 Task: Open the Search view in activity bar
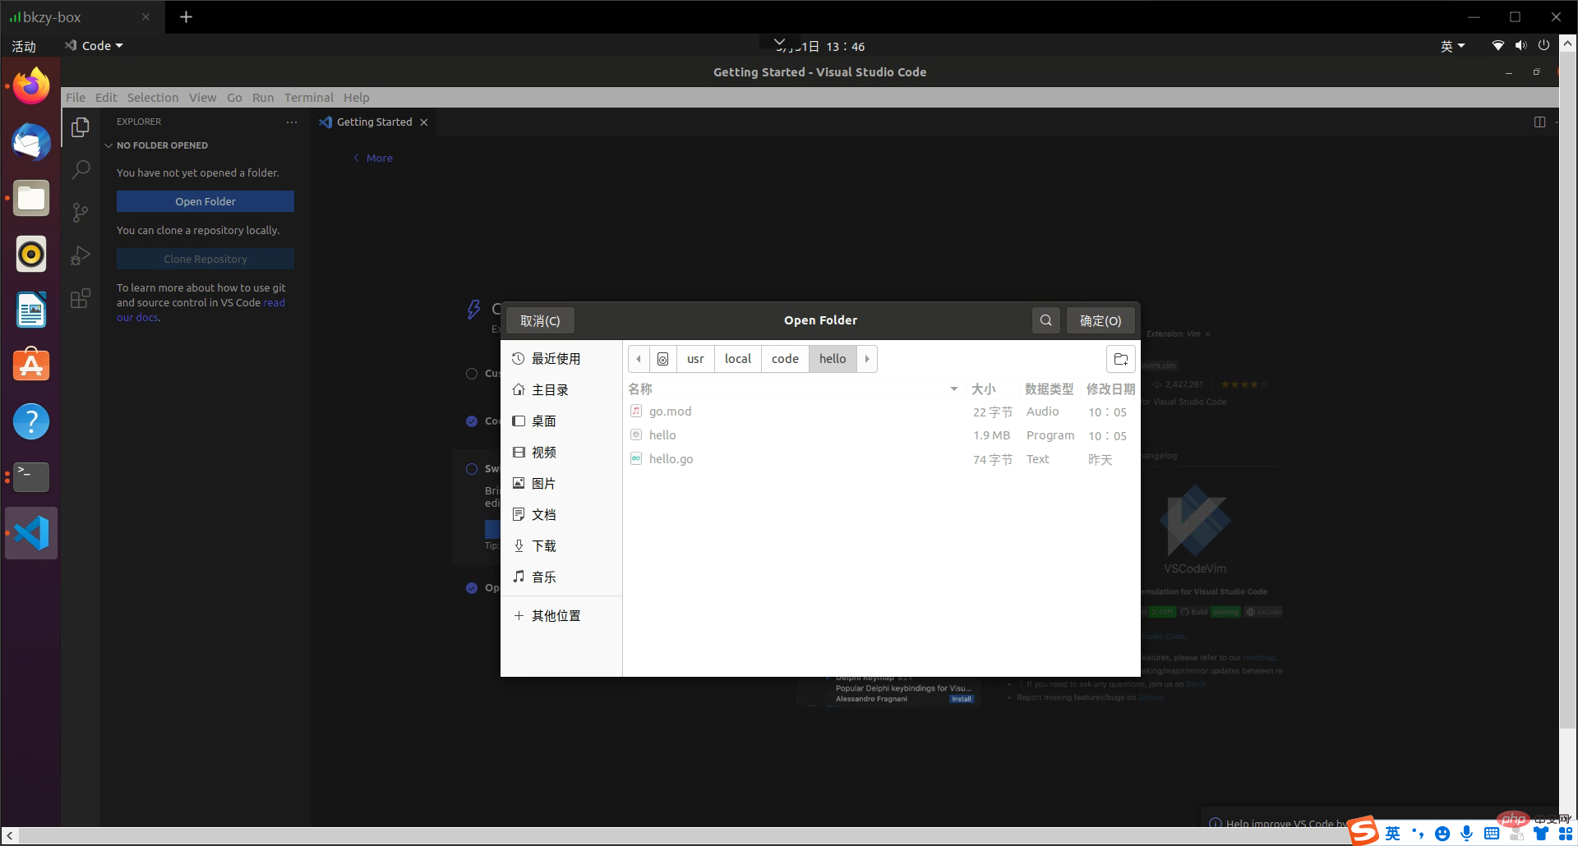[x=81, y=170]
